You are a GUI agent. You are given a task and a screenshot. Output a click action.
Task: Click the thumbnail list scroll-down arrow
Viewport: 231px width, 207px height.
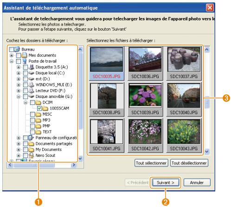point(207,151)
